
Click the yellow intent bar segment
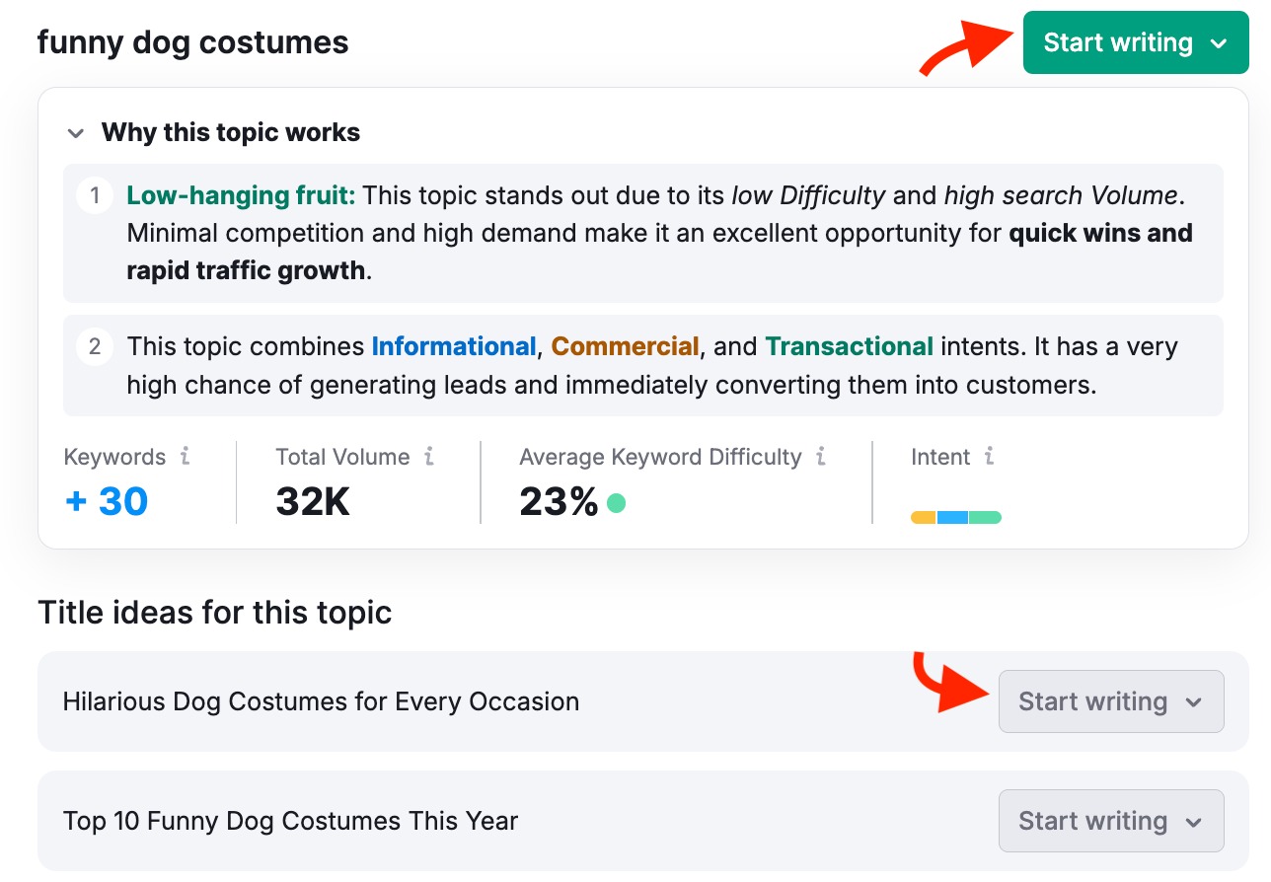coord(924,518)
